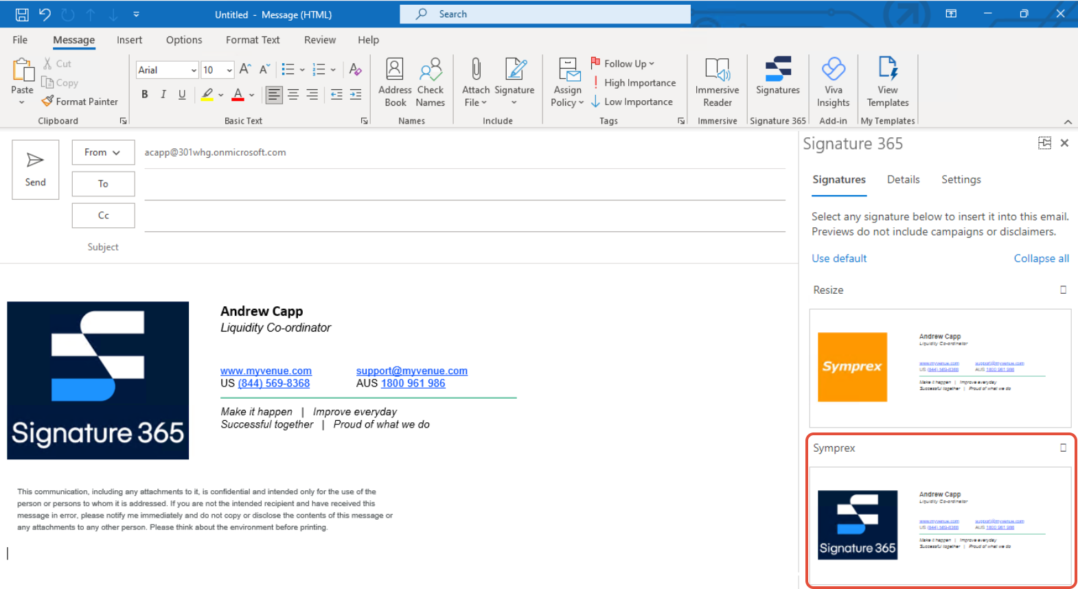Click the Cc recipients button
Image resolution: width=1078 pixels, height=589 pixels.
(103, 216)
